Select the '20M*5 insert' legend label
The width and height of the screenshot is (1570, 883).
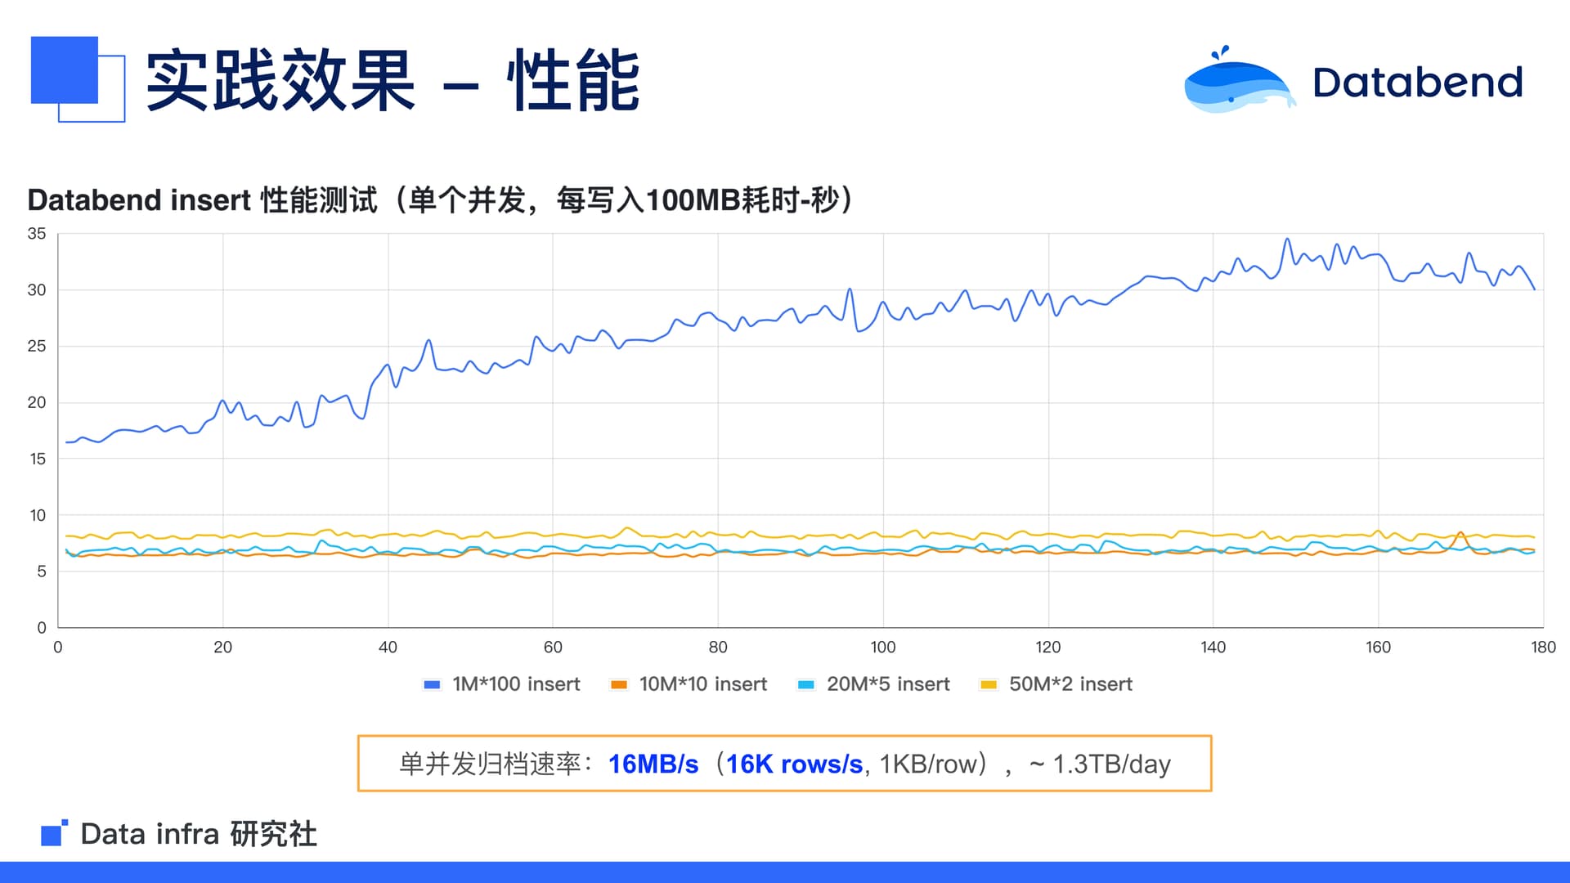(888, 684)
